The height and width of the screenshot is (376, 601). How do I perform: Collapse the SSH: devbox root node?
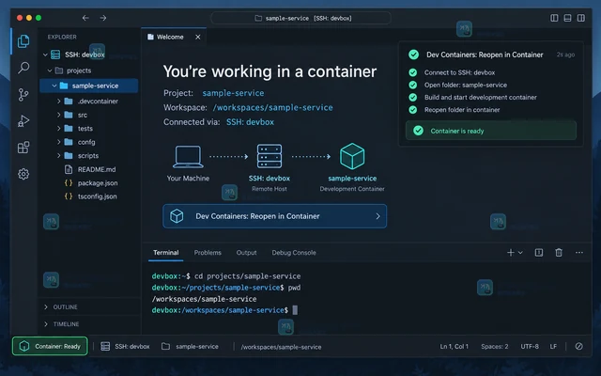coord(45,55)
